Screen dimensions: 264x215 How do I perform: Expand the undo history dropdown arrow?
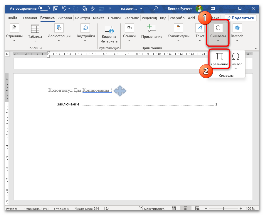69,8
